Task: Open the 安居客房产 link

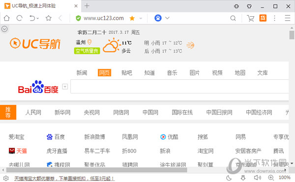Action: coord(248,151)
